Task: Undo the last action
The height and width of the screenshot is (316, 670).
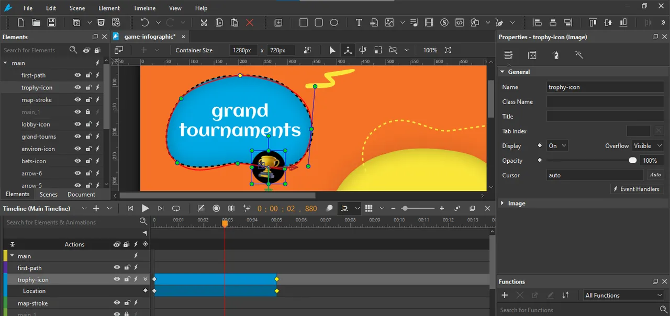Action: click(x=144, y=22)
